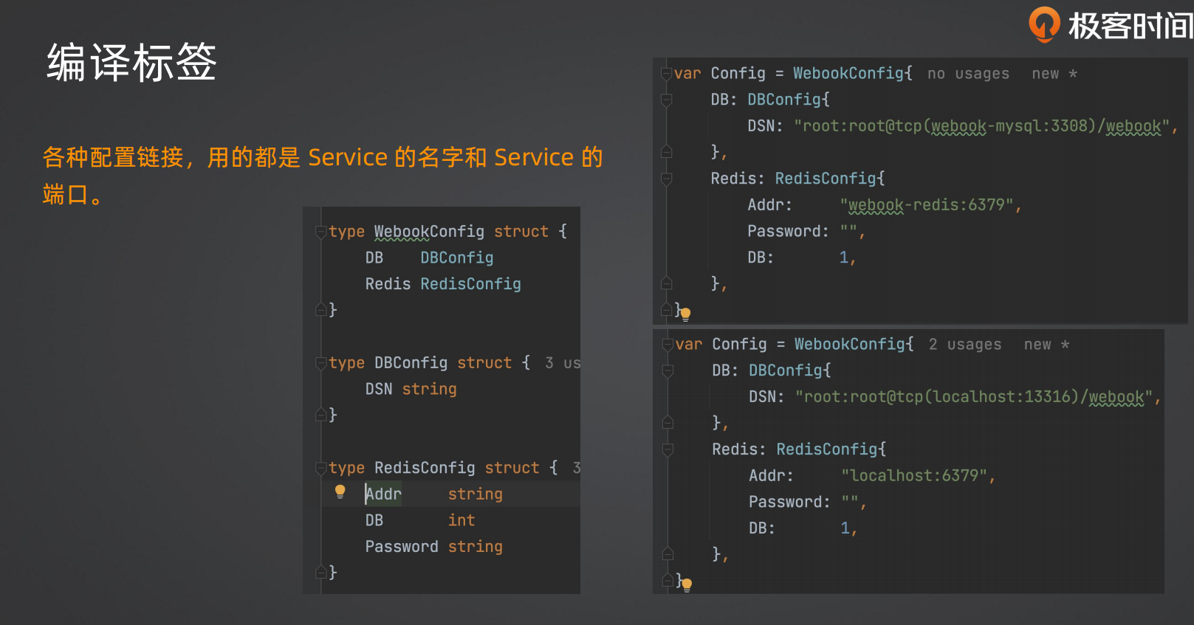
Task: Click the '2 usages' inlay hint
Action: tap(965, 345)
